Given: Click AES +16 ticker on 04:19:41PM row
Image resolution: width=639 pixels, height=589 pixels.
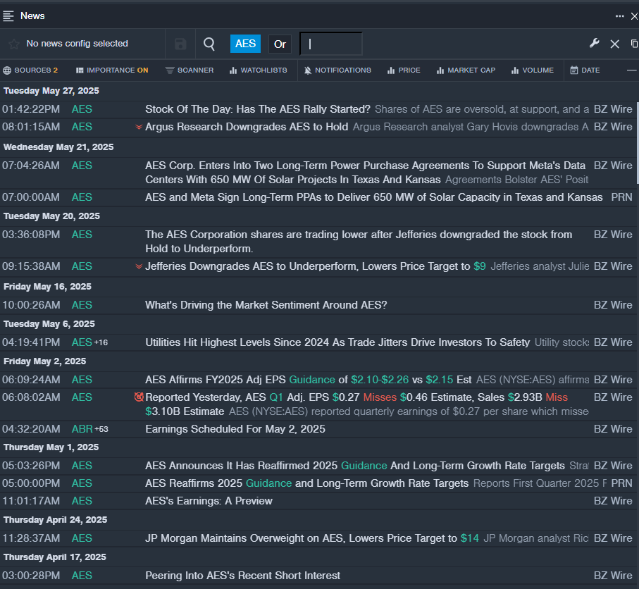Looking at the screenshot, I should (89, 342).
